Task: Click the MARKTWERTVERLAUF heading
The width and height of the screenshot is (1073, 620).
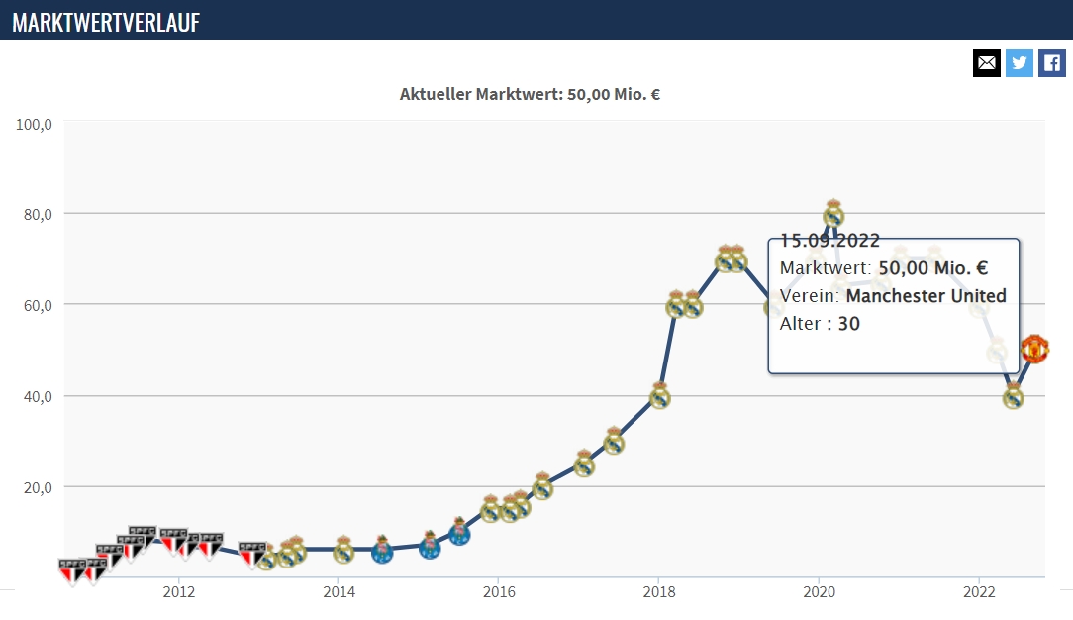Action: point(106,23)
